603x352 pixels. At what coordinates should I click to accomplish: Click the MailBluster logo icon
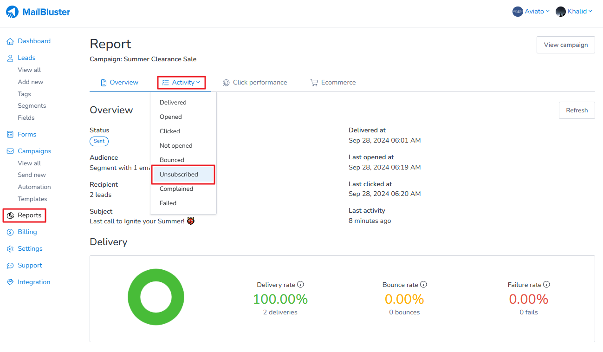pos(13,12)
